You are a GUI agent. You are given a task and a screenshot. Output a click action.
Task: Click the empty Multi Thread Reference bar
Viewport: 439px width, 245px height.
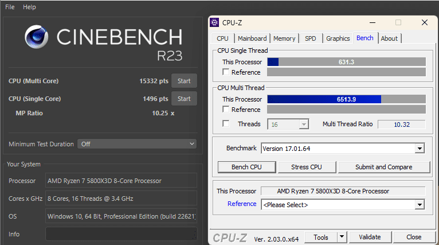(x=346, y=110)
